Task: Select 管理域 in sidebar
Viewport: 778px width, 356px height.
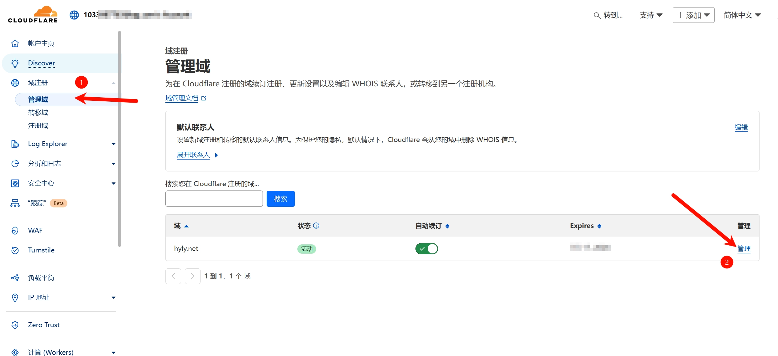Action: pos(38,99)
